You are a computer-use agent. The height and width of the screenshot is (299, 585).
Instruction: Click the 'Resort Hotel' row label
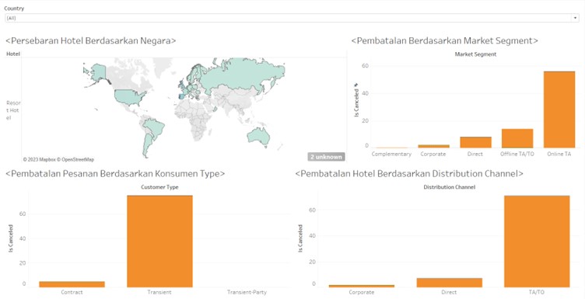[x=13, y=110]
